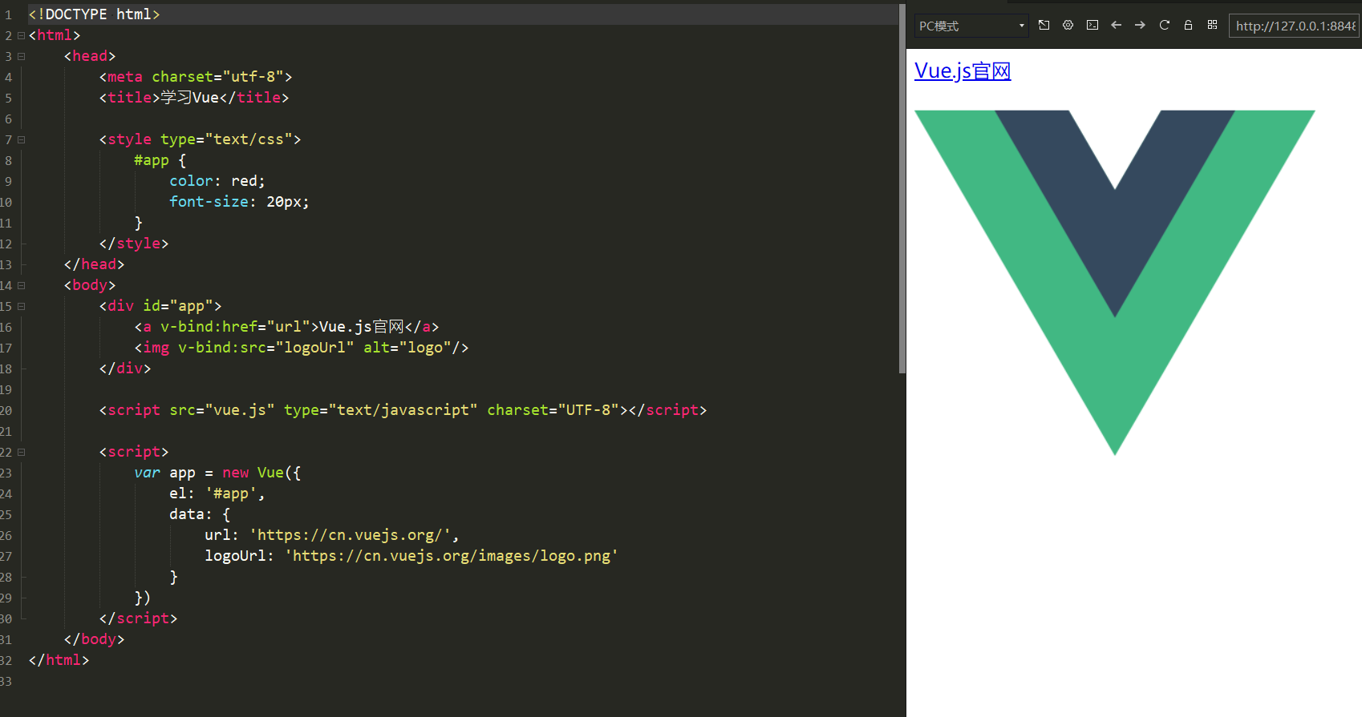Screen dimensions: 1362x717
Task: Click the editor vertical scrollbar
Action: [x=902, y=188]
